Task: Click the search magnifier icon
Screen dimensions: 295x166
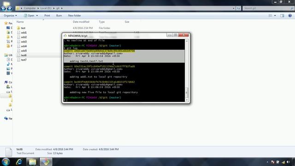Action: click(x=292, y=8)
